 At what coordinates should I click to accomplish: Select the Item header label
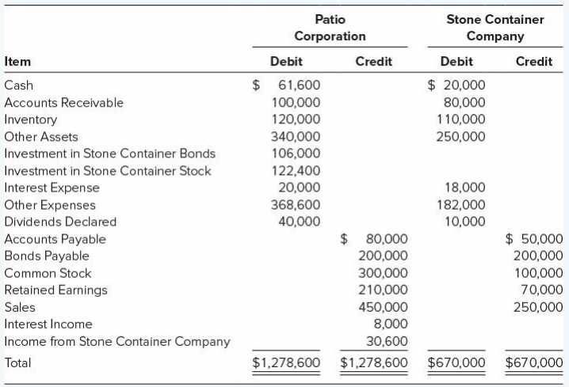[17, 62]
